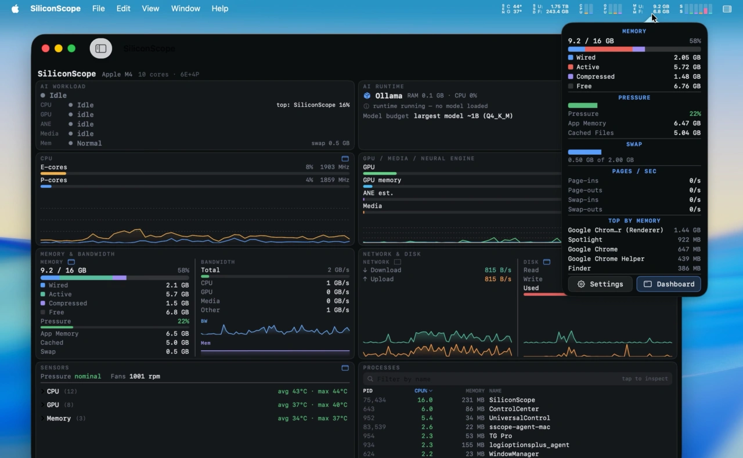Select the SiliconScope process row
Viewport: 743px width, 458px height.
coord(517,400)
